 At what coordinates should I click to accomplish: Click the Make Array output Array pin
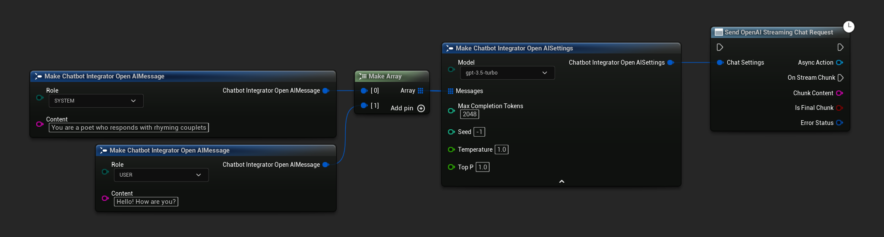(x=420, y=90)
